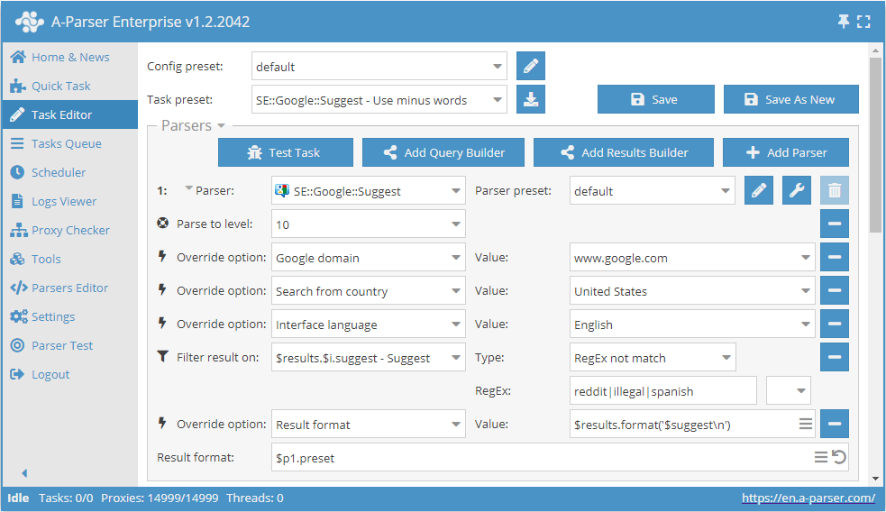Screen dimensions: 886x512
Task: Click the trash icon to delete parser
Action: (835, 191)
